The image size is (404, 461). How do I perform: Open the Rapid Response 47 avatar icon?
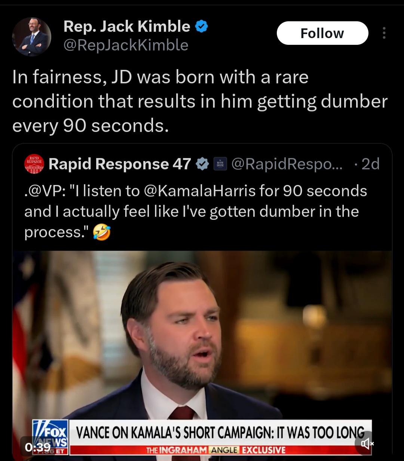click(34, 164)
